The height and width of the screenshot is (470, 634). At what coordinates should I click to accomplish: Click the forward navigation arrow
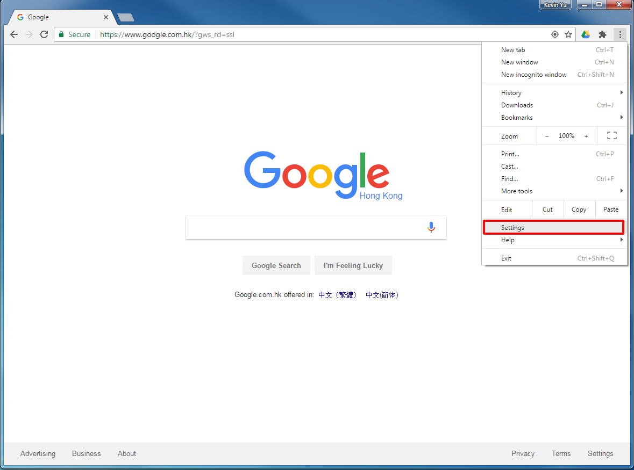[29, 34]
